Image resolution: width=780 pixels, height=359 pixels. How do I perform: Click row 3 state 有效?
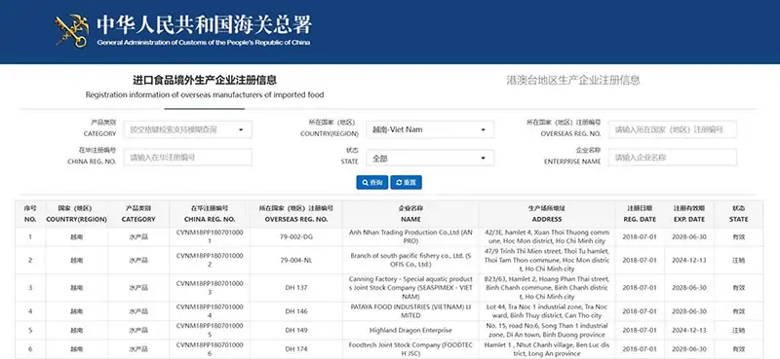[739, 288]
